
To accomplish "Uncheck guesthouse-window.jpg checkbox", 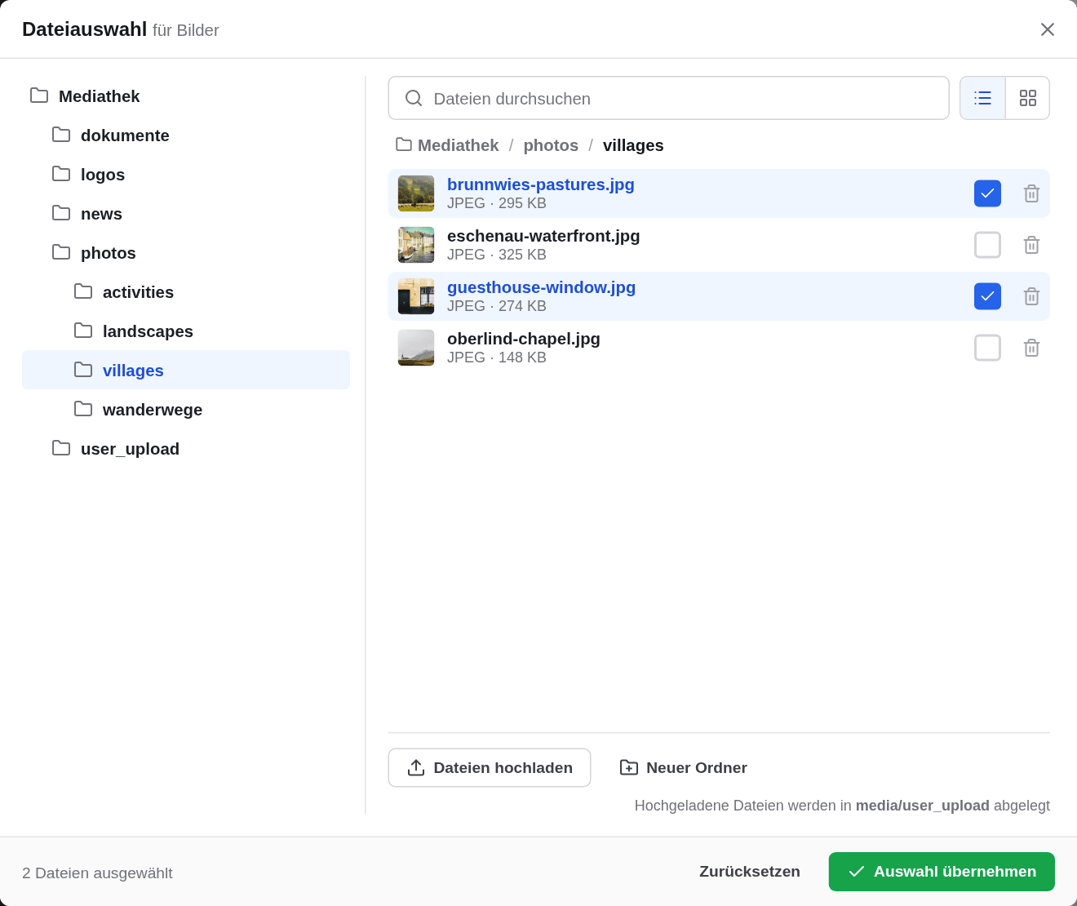I will [x=987, y=296].
